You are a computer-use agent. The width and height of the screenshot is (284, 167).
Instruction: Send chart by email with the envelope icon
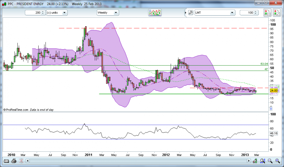[x=6, y=161]
